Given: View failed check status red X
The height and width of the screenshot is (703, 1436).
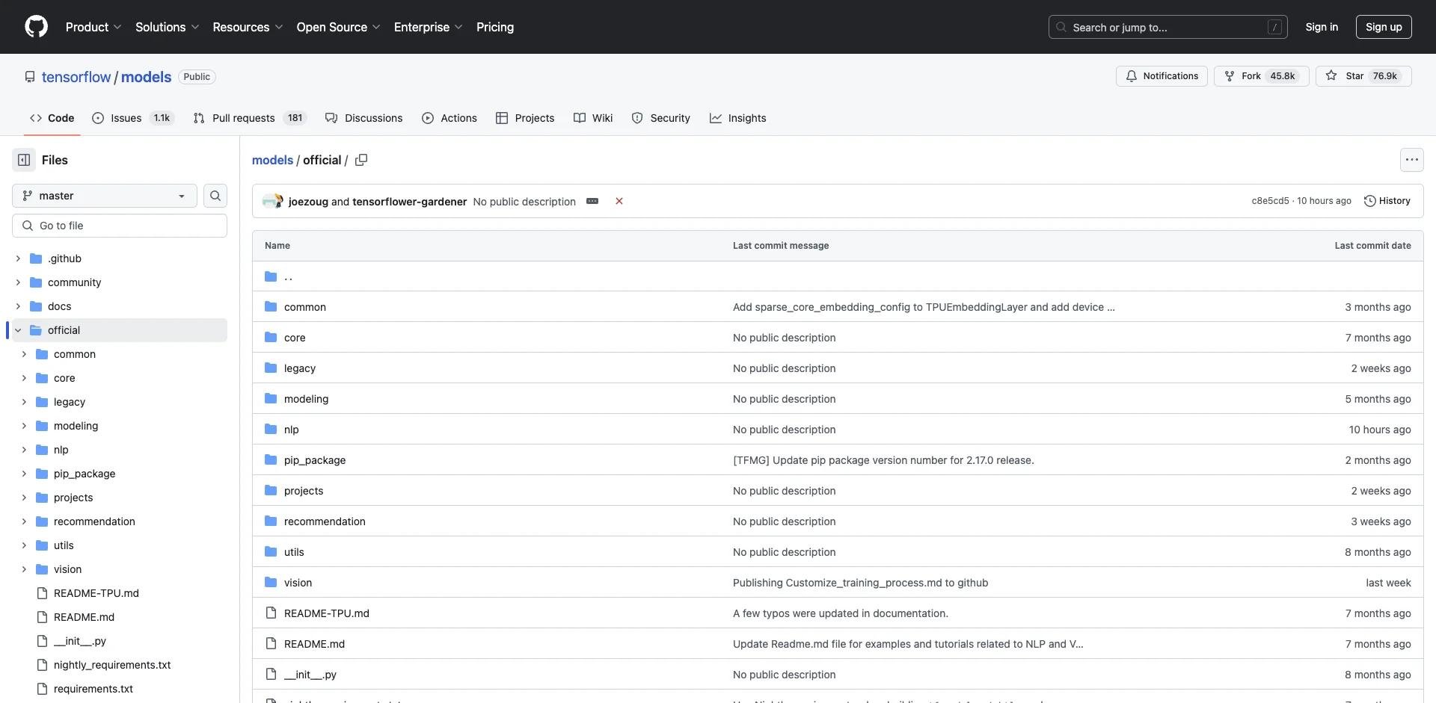Looking at the screenshot, I should click(x=619, y=201).
